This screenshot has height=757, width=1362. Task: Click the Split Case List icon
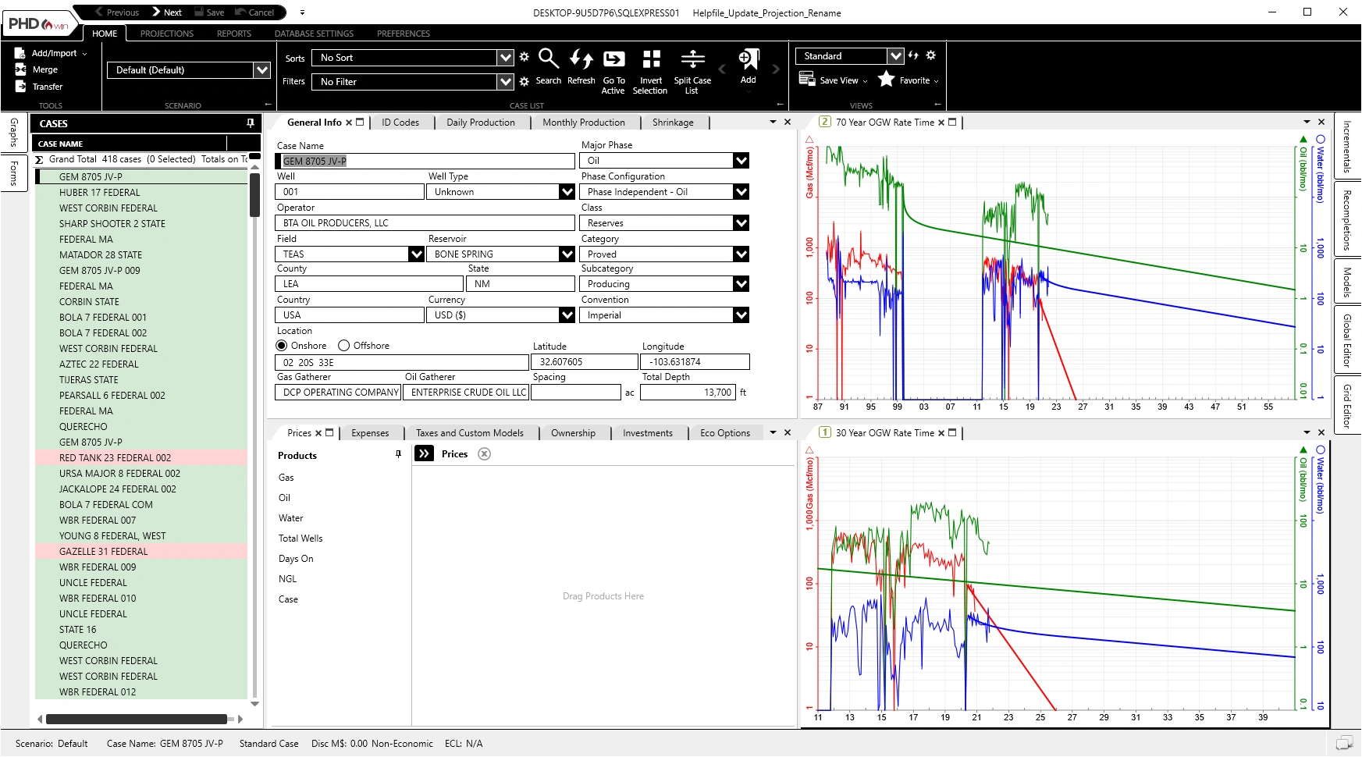pos(692,59)
